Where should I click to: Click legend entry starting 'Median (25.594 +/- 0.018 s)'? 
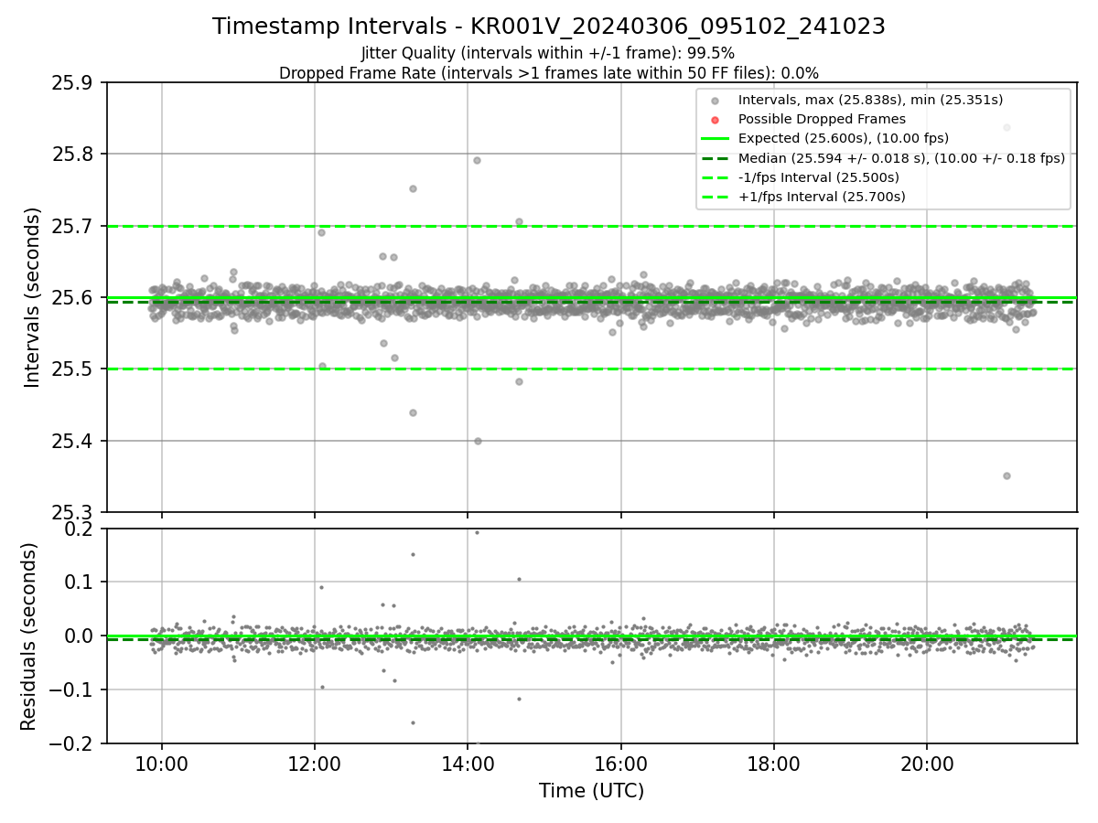pyautogui.click(x=901, y=158)
